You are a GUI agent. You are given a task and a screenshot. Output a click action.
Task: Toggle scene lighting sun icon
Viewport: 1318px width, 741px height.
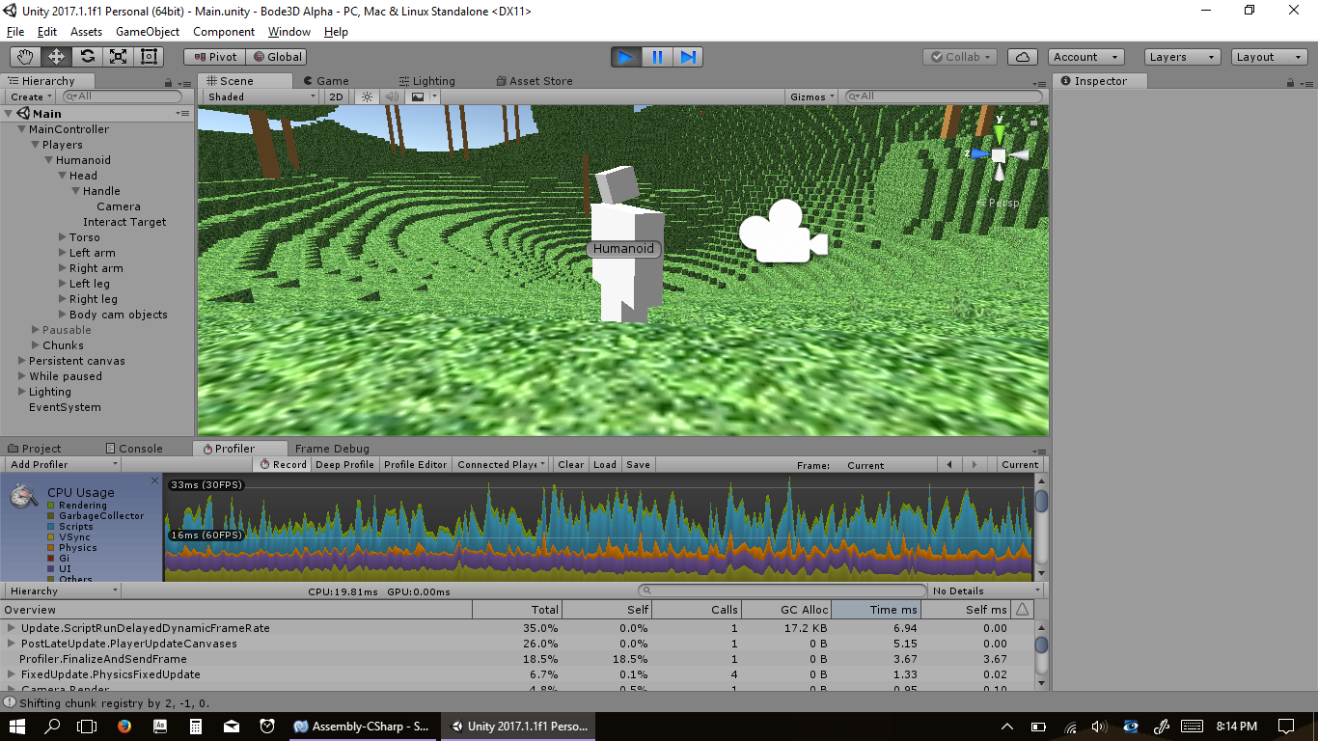click(367, 96)
